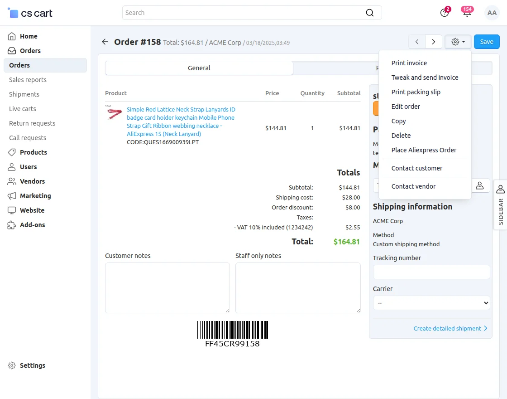Screen dimensions: 507x399
Task: Go to the previous order arrow
Action: tap(417, 42)
